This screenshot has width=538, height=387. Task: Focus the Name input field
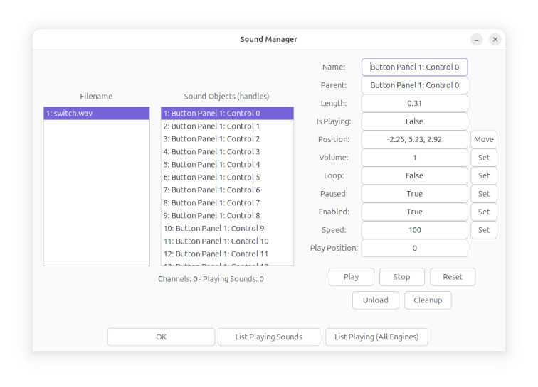tap(414, 67)
